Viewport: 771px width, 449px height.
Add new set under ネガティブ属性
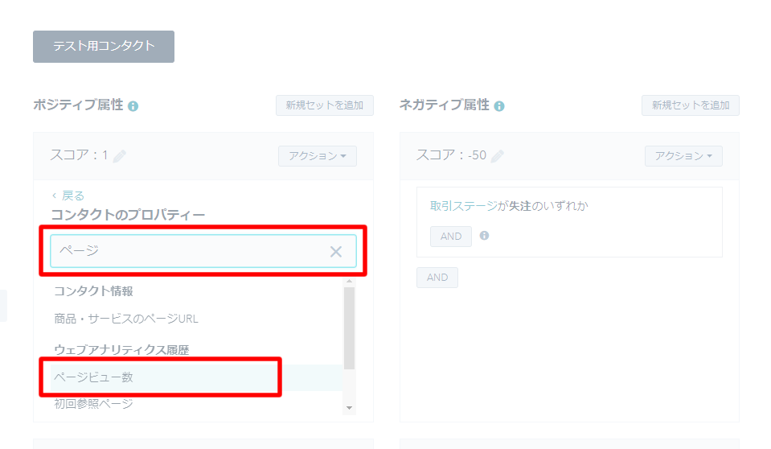[691, 105]
